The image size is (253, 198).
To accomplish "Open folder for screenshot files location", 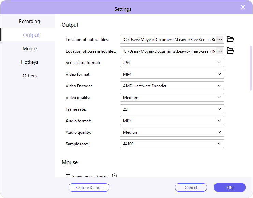I will pos(230,51).
